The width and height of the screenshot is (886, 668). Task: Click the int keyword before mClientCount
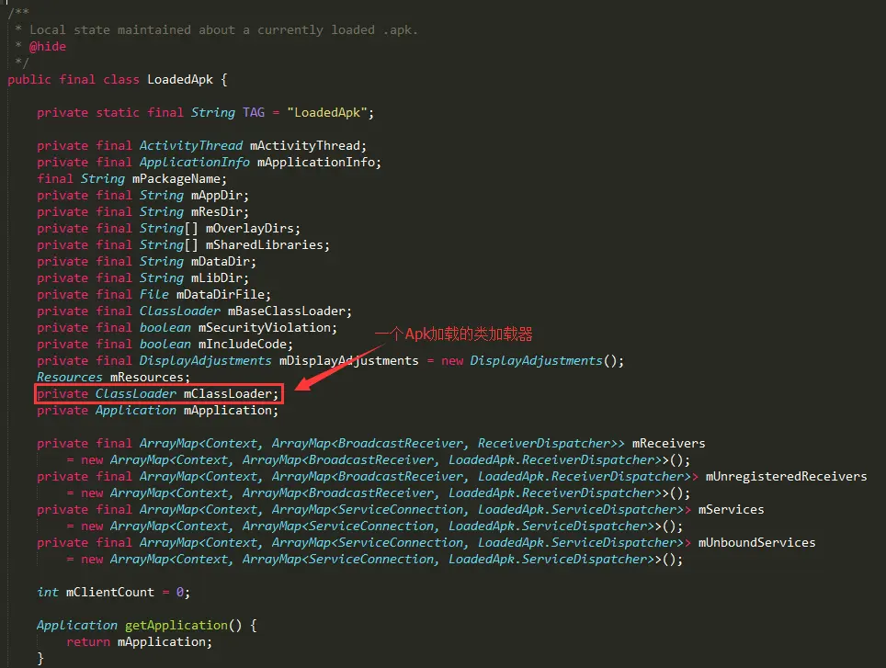(48, 592)
